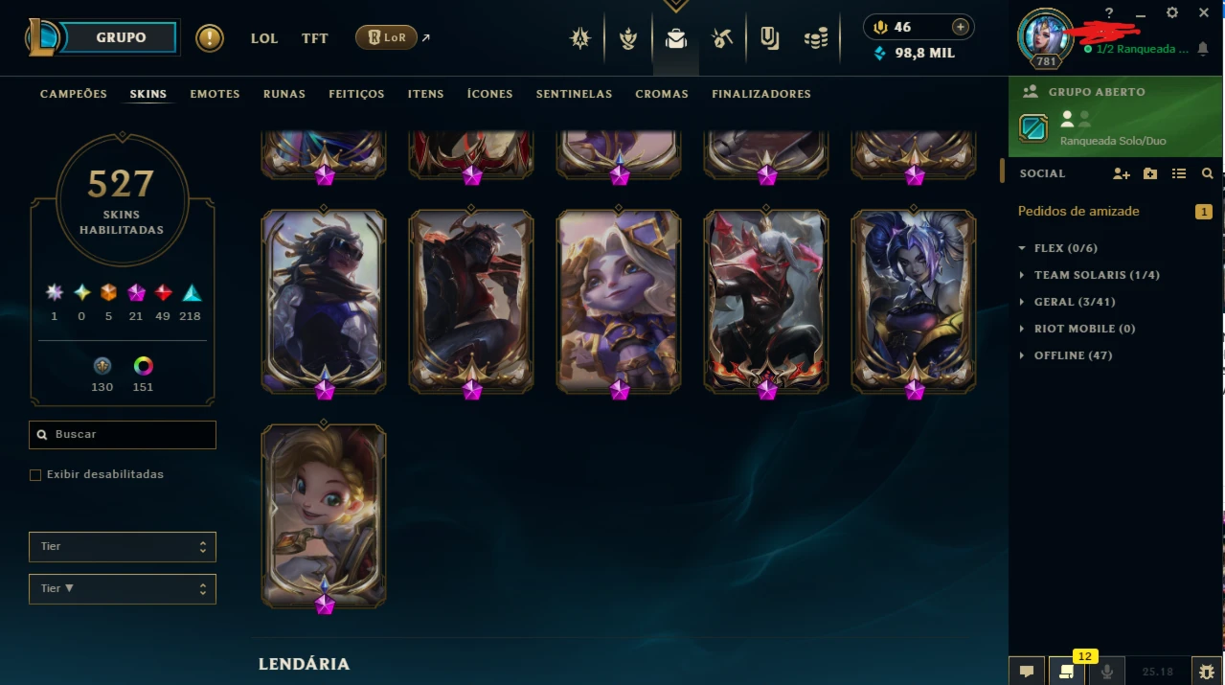The width and height of the screenshot is (1225, 685).
Task: Click the yellow alert exclamation icon
Action: click(210, 38)
